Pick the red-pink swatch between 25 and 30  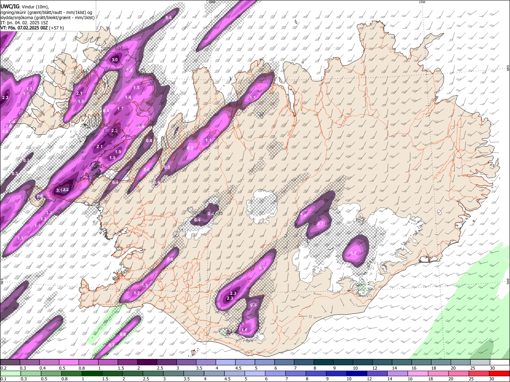(479, 373)
